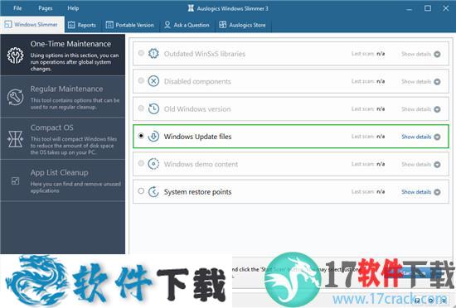This screenshot has width=456, height=308.
Task: Click Show details link for Old Windows version
Action: [416, 109]
